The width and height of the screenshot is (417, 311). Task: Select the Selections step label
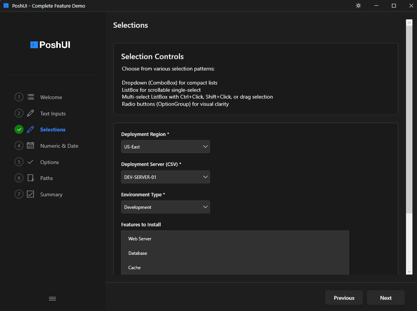(53, 129)
